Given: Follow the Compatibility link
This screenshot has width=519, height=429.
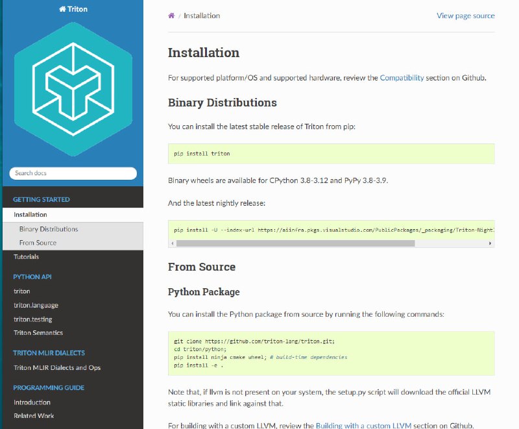Looking at the screenshot, I should (x=402, y=78).
